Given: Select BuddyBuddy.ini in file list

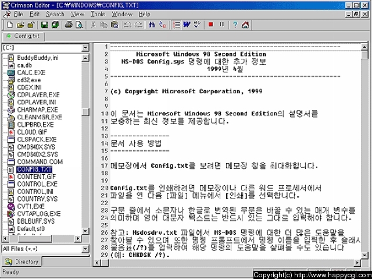Looking at the screenshot, I should click(x=37, y=58).
